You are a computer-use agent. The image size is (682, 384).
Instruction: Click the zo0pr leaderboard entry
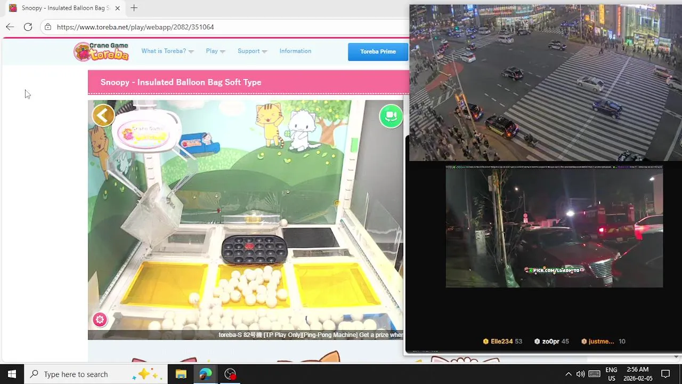coord(551,341)
